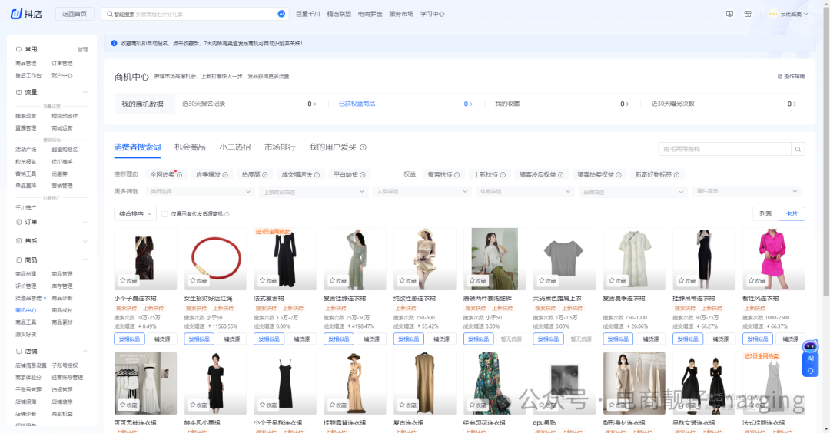Click info icon beside 应季爆发

225,174
